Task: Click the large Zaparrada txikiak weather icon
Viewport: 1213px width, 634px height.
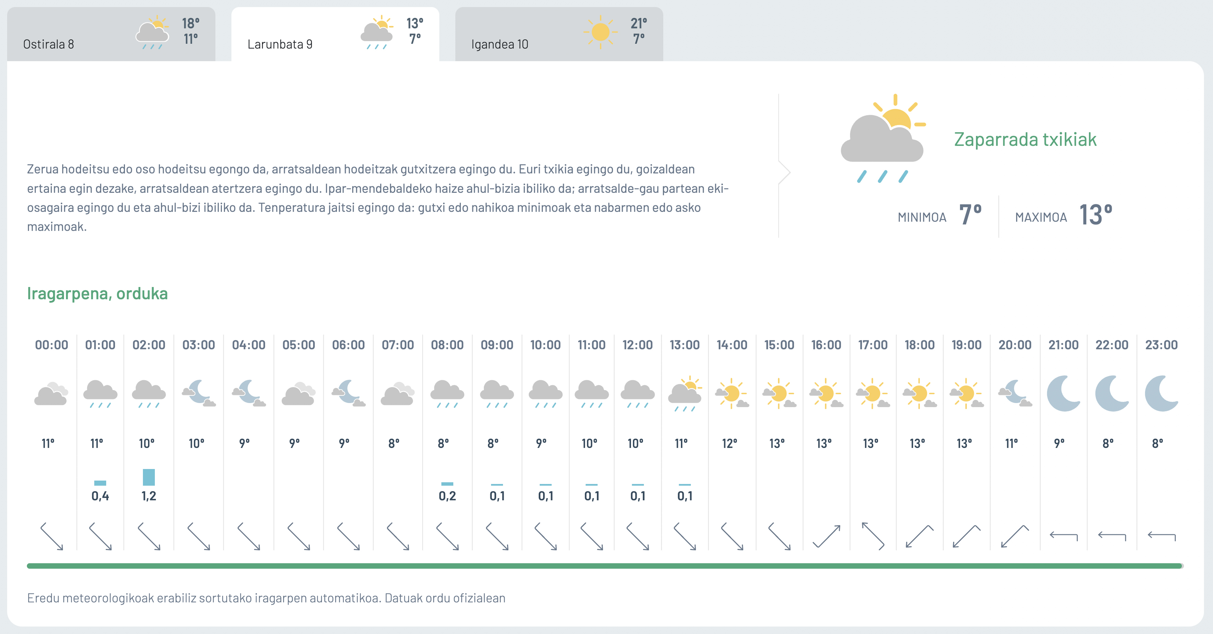Action: tap(883, 138)
